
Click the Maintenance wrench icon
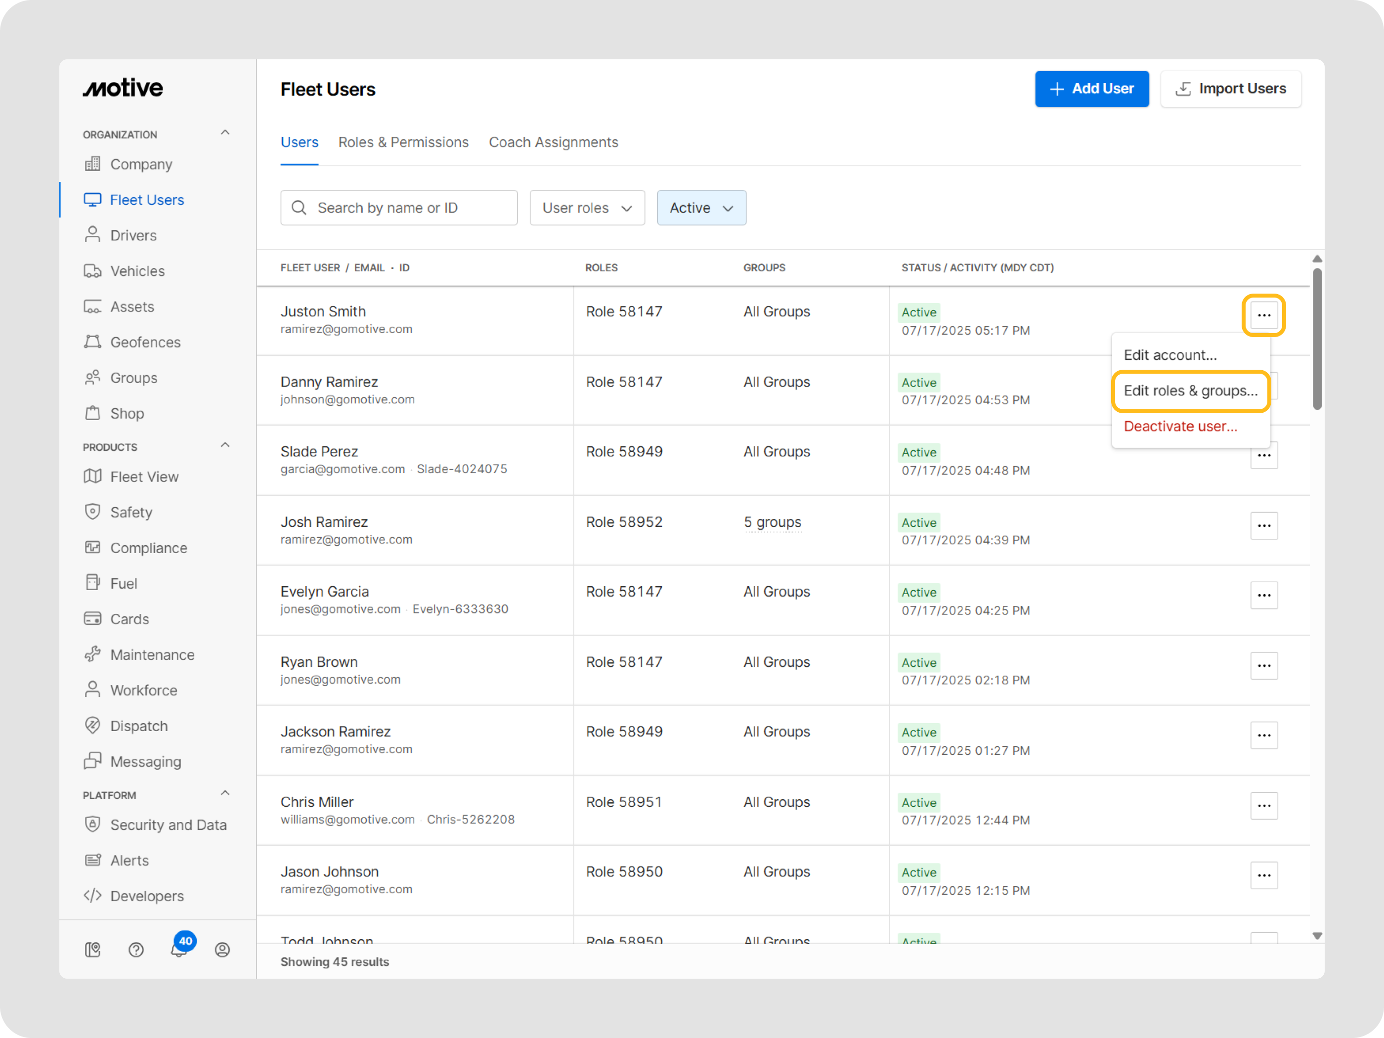92,654
